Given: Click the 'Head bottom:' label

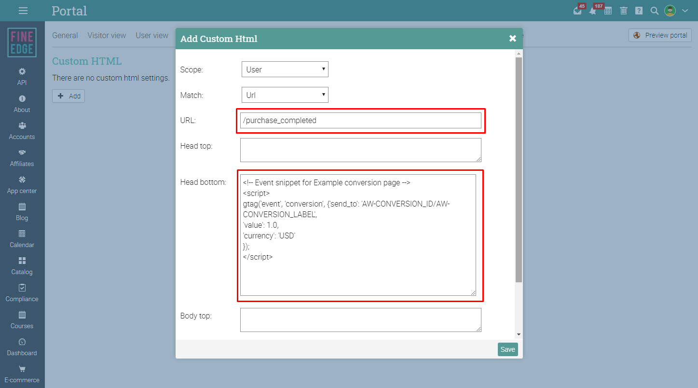Looking at the screenshot, I should click(x=203, y=182).
